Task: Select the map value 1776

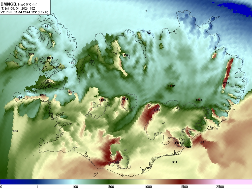Action: pyautogui.click(x=226, y=83)
